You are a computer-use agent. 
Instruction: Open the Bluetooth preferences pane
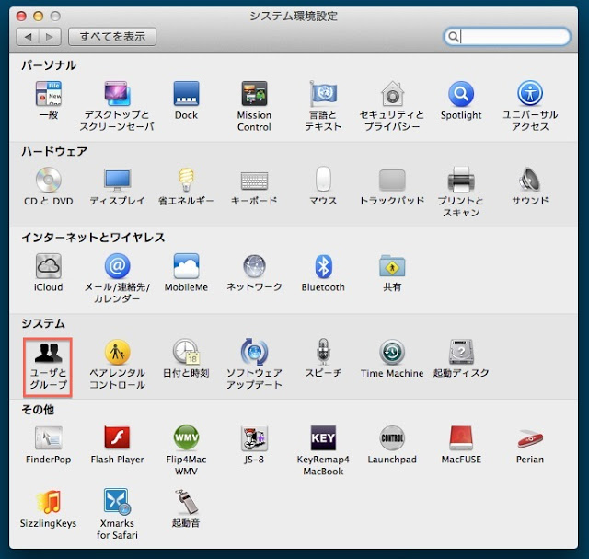323,273
